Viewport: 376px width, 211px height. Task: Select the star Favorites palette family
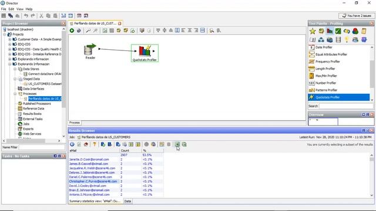(313, 31)
